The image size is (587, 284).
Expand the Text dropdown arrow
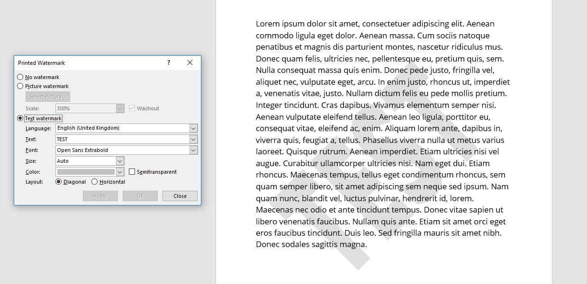(x=193, y=139)
